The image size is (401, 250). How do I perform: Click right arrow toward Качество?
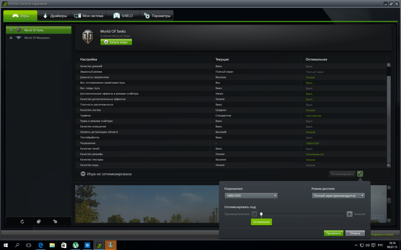tap(350, 214)
